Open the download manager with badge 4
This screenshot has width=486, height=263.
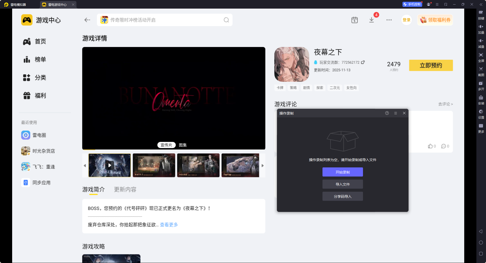[371, 20]
